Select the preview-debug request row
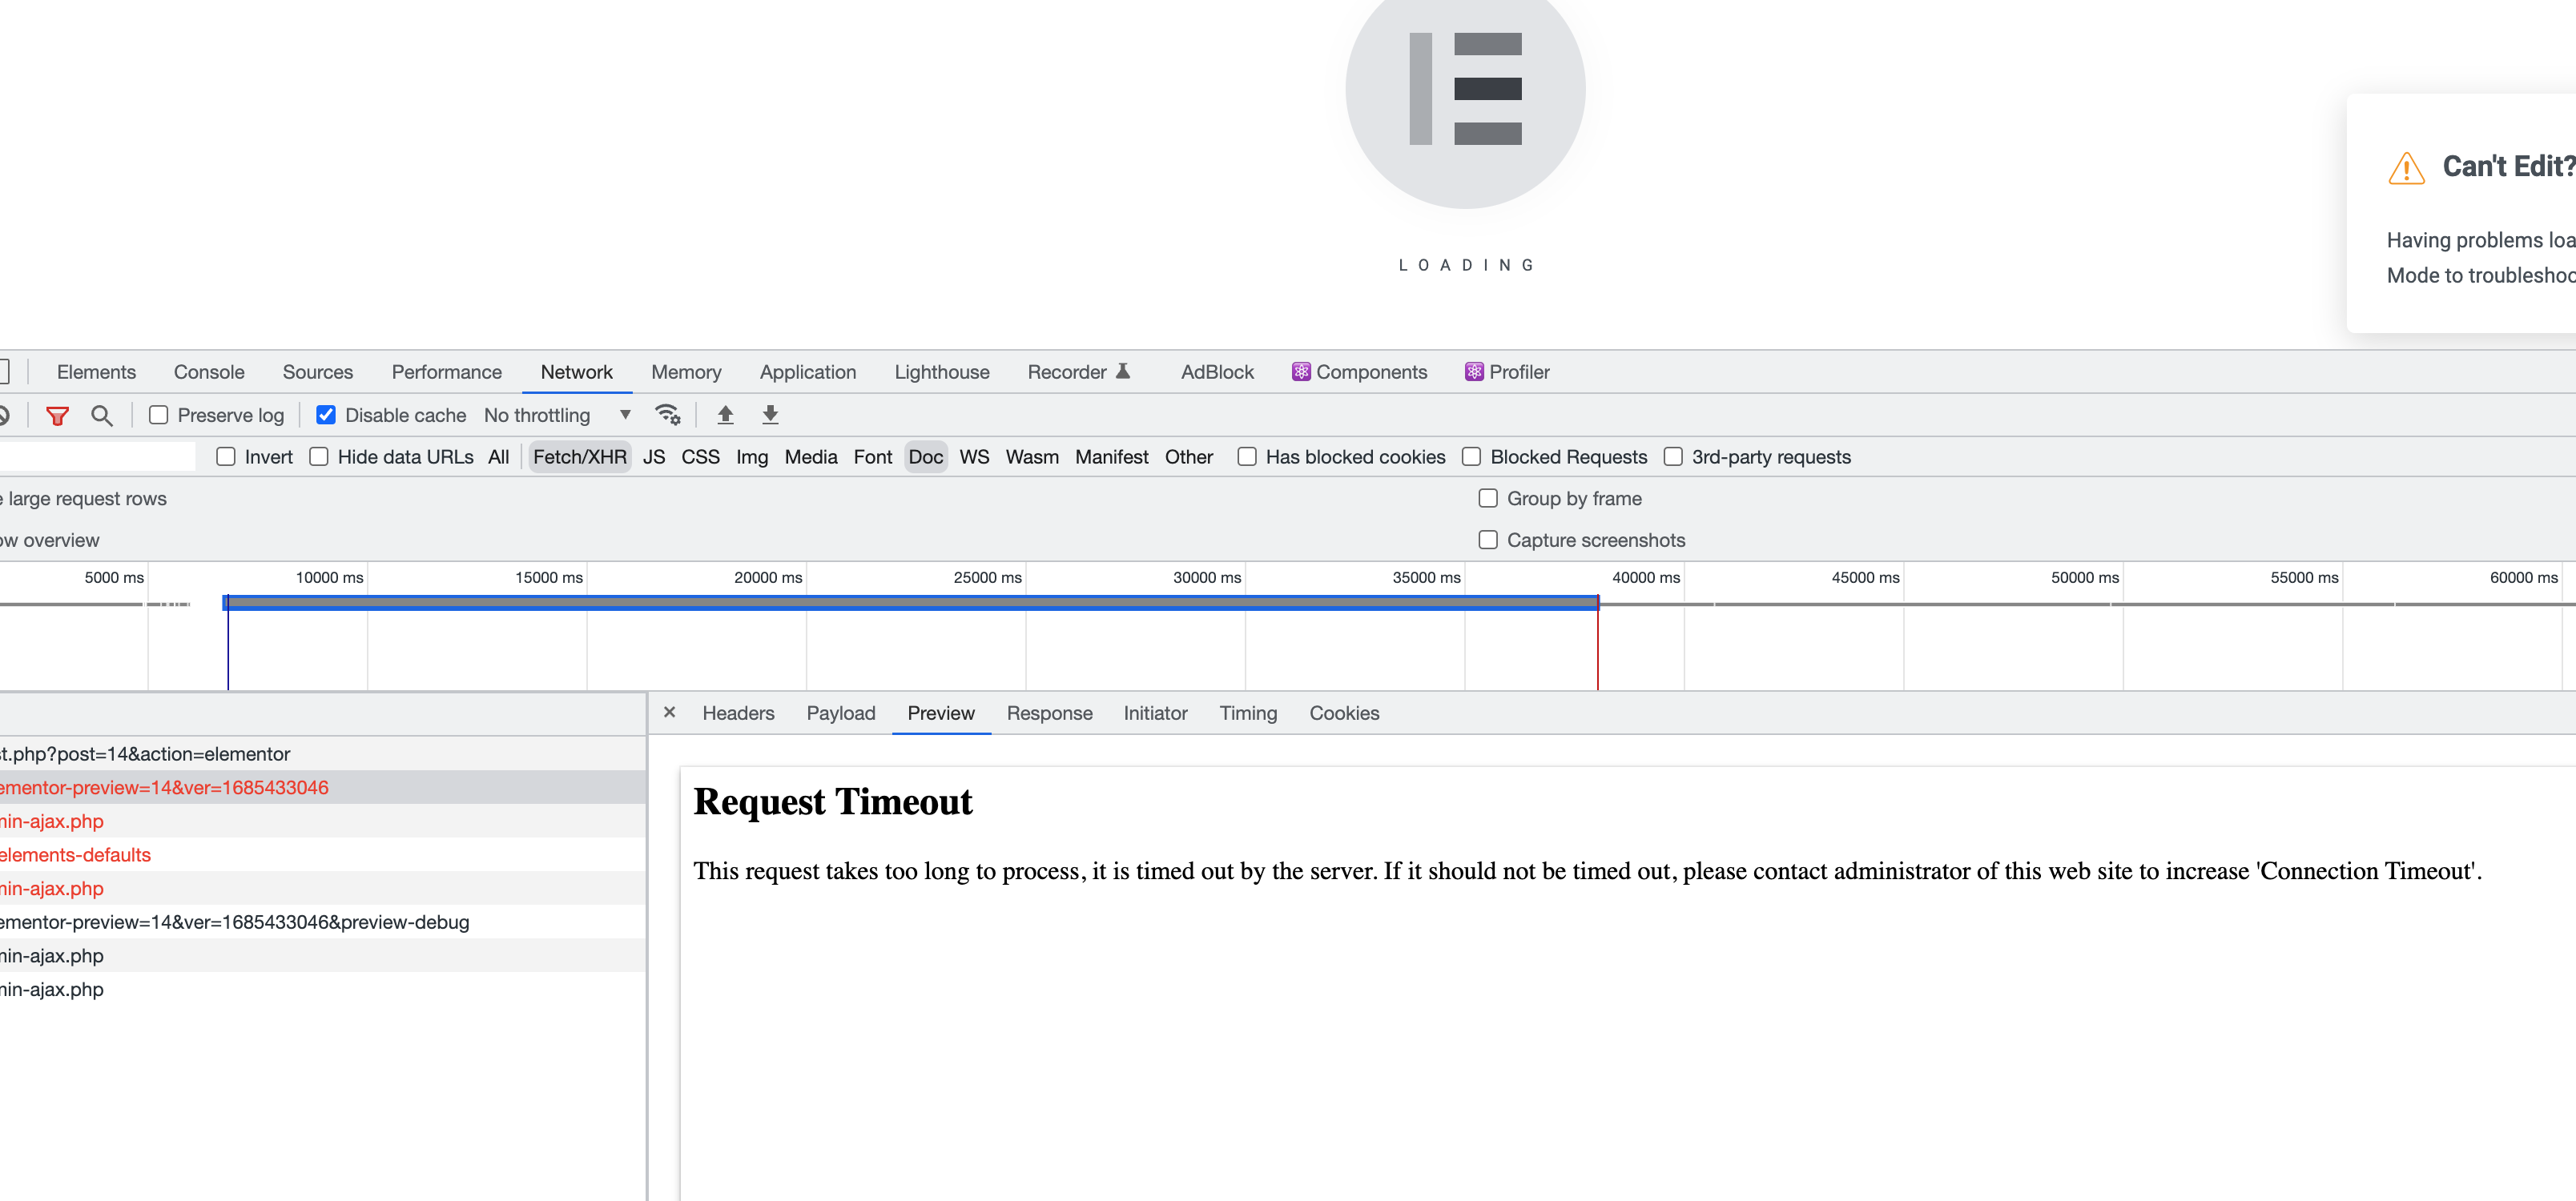Viewport: 2576px width, 1201px height. tap(235, 922)
